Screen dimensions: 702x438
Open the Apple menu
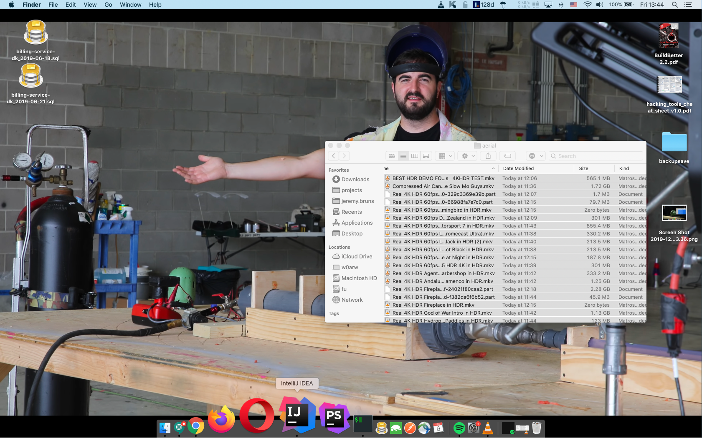pos(11,5)
